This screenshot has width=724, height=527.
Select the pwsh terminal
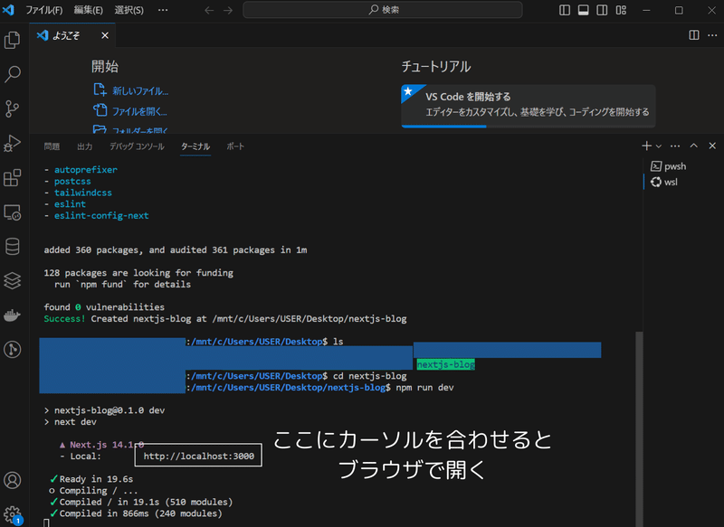pos(669,166)
